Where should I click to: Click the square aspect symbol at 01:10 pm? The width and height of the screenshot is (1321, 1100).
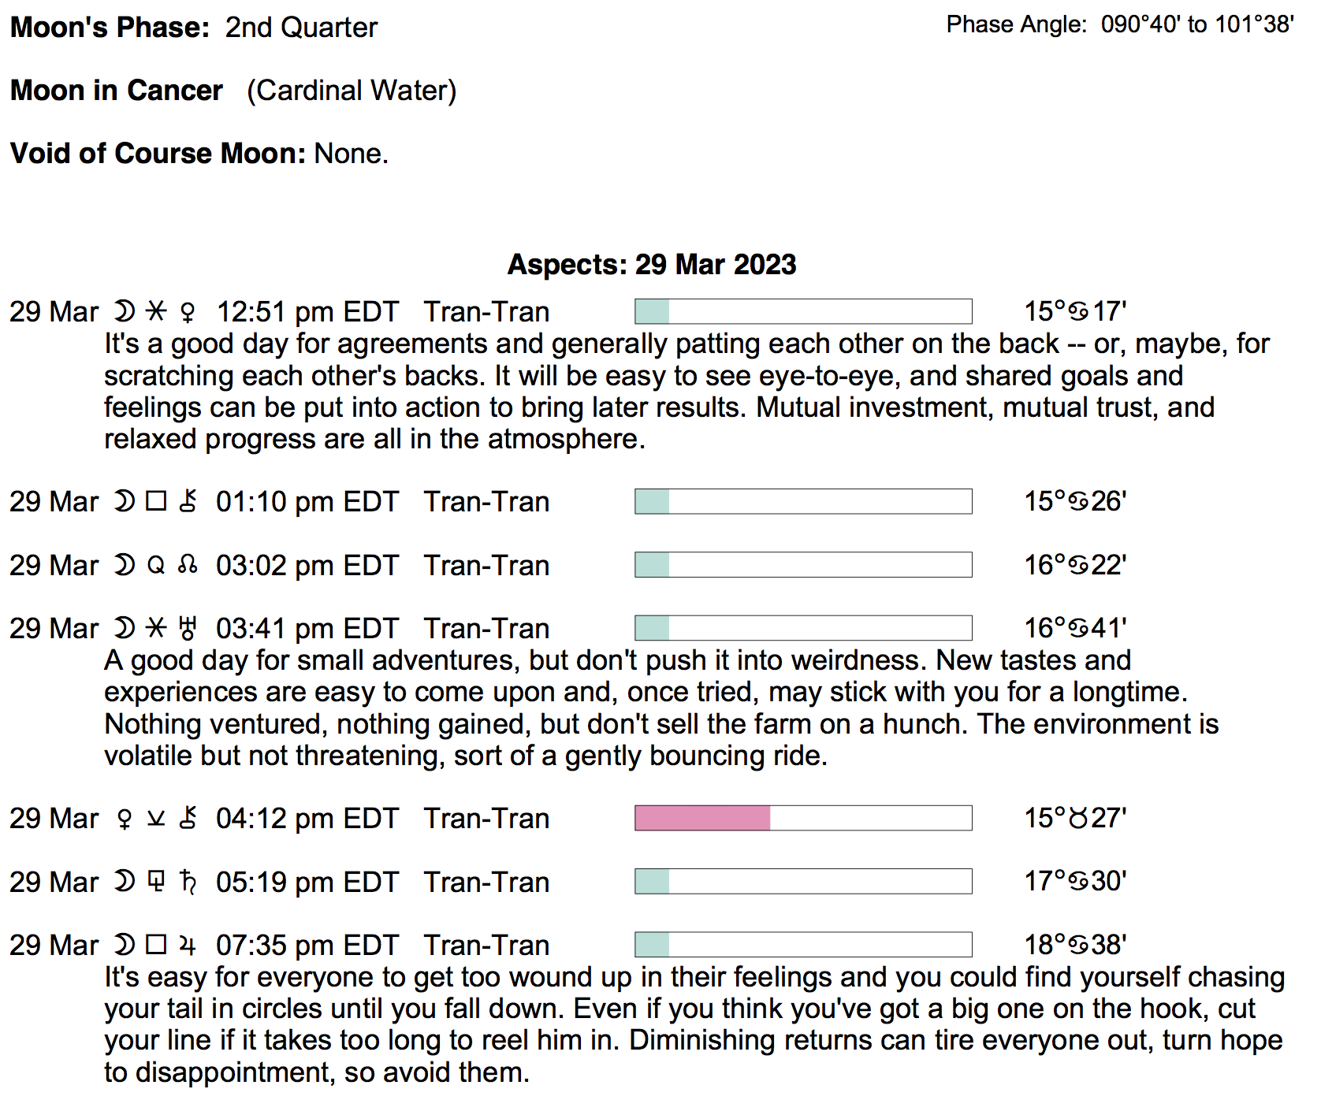point(157,502)
